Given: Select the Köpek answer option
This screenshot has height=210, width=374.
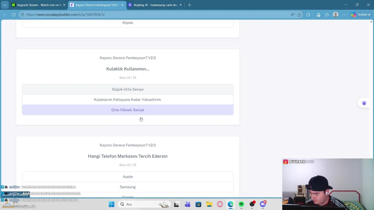Looking at the screenshot, I should (128, 23).
